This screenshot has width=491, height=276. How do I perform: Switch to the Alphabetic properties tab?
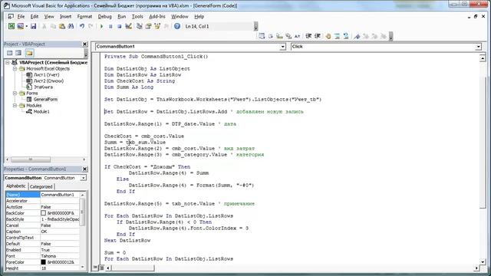[16, 186]
